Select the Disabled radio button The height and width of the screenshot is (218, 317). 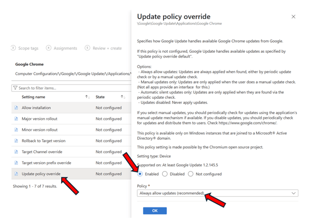pos(165,174)
